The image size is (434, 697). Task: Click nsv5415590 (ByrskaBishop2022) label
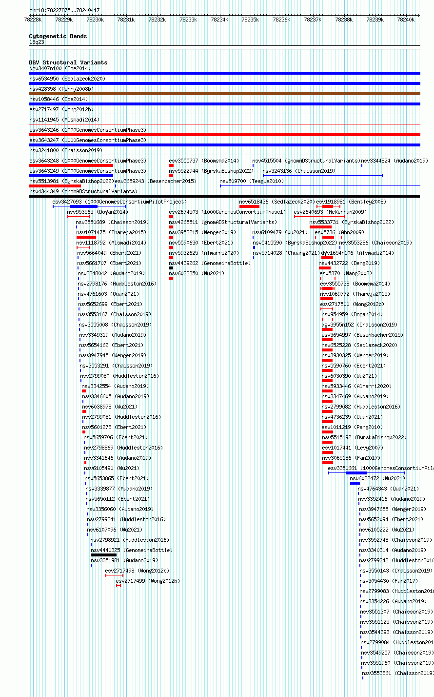[295, 243]
